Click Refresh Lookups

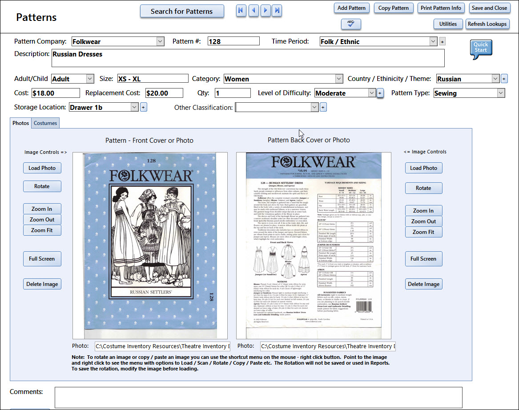coord(487,24)
